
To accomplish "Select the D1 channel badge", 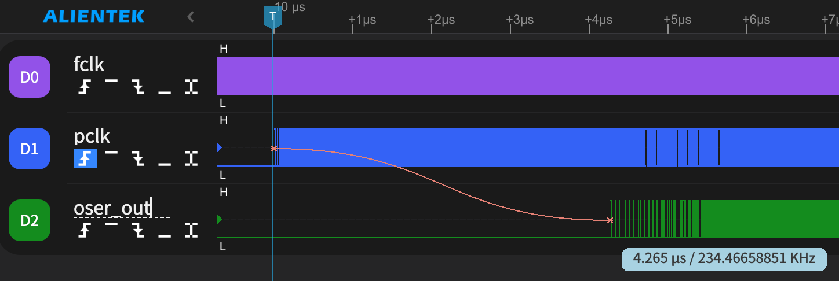I will tap(30, 149).
